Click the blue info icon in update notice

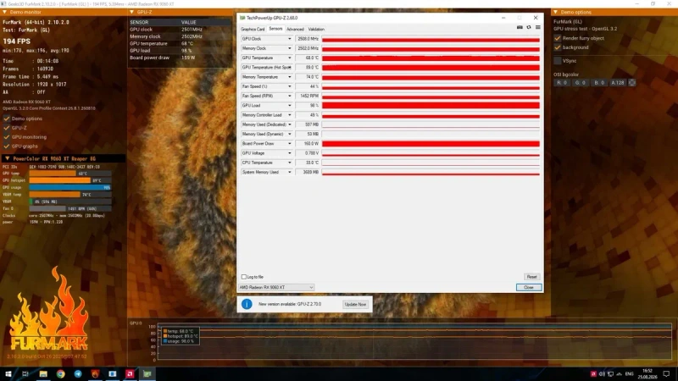(247, 304)
